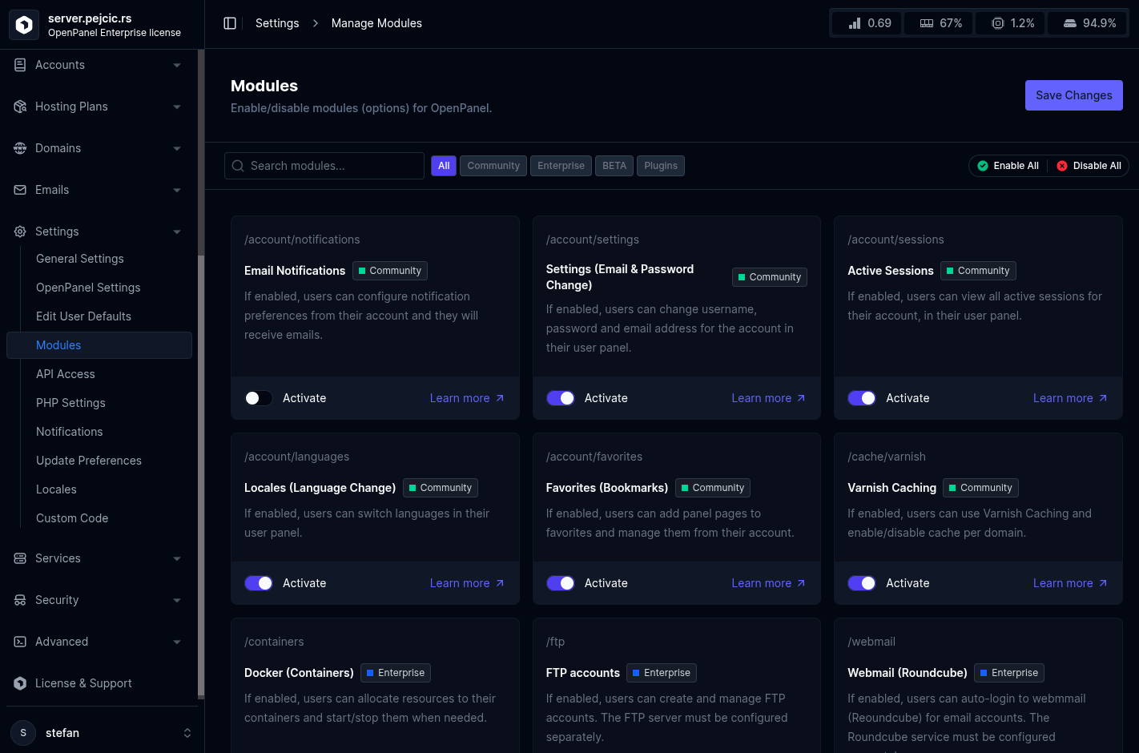The image size is (1139, 753).
Task: Expand the Hosting Plans chevron
Action: coord(177,107)
